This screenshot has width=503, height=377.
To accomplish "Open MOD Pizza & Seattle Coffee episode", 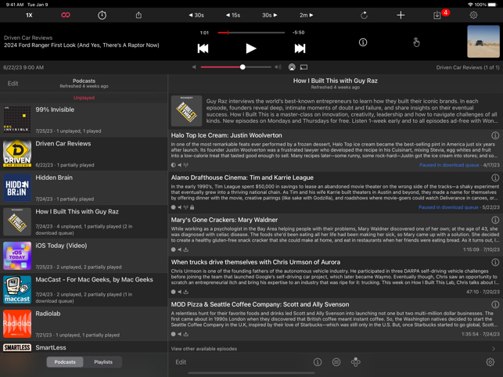I will [336, 320].
